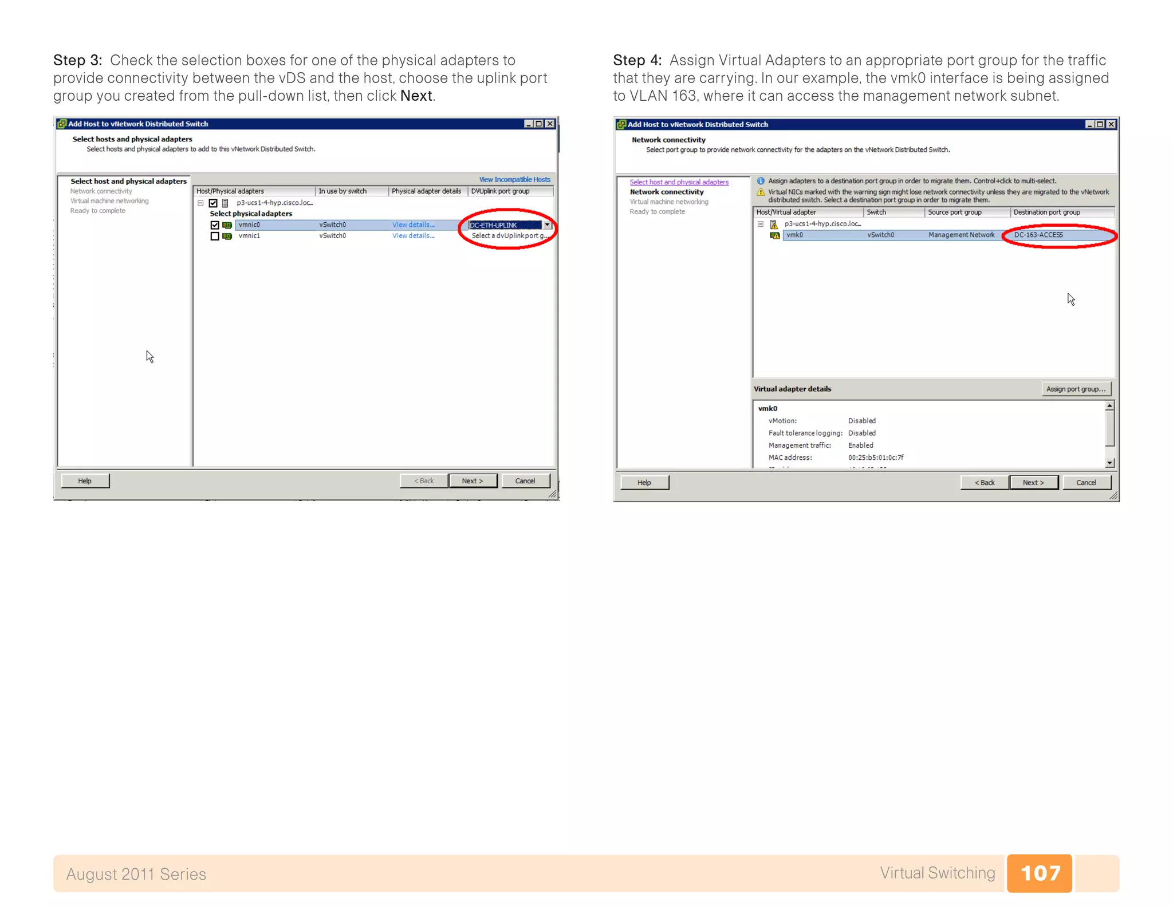Sort by Source port group column

967,212
